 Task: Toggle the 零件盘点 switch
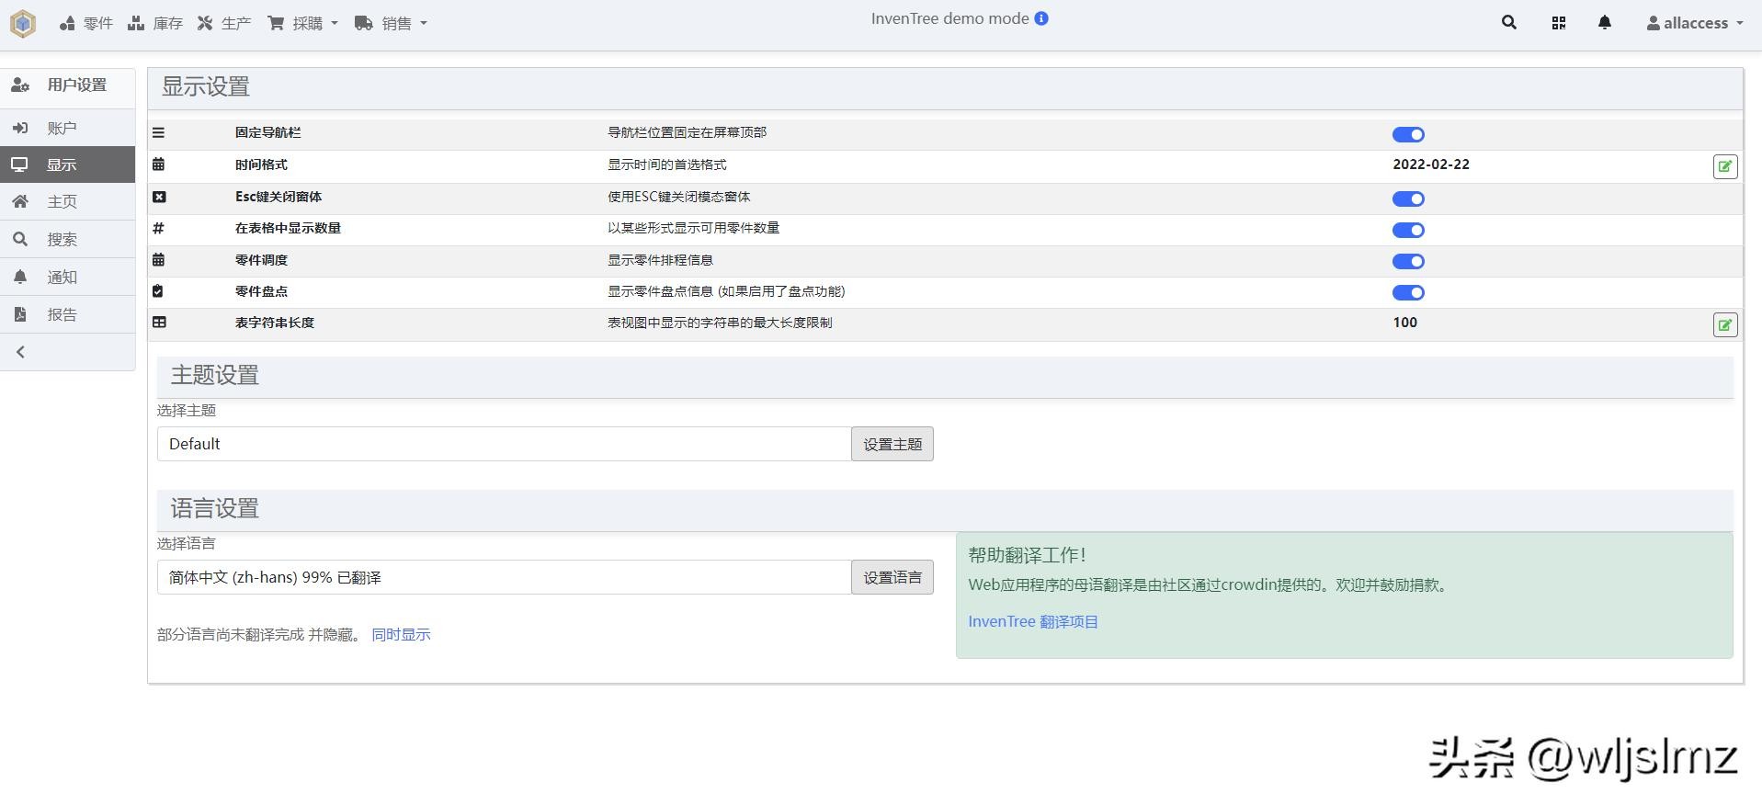pos(1407,293)
